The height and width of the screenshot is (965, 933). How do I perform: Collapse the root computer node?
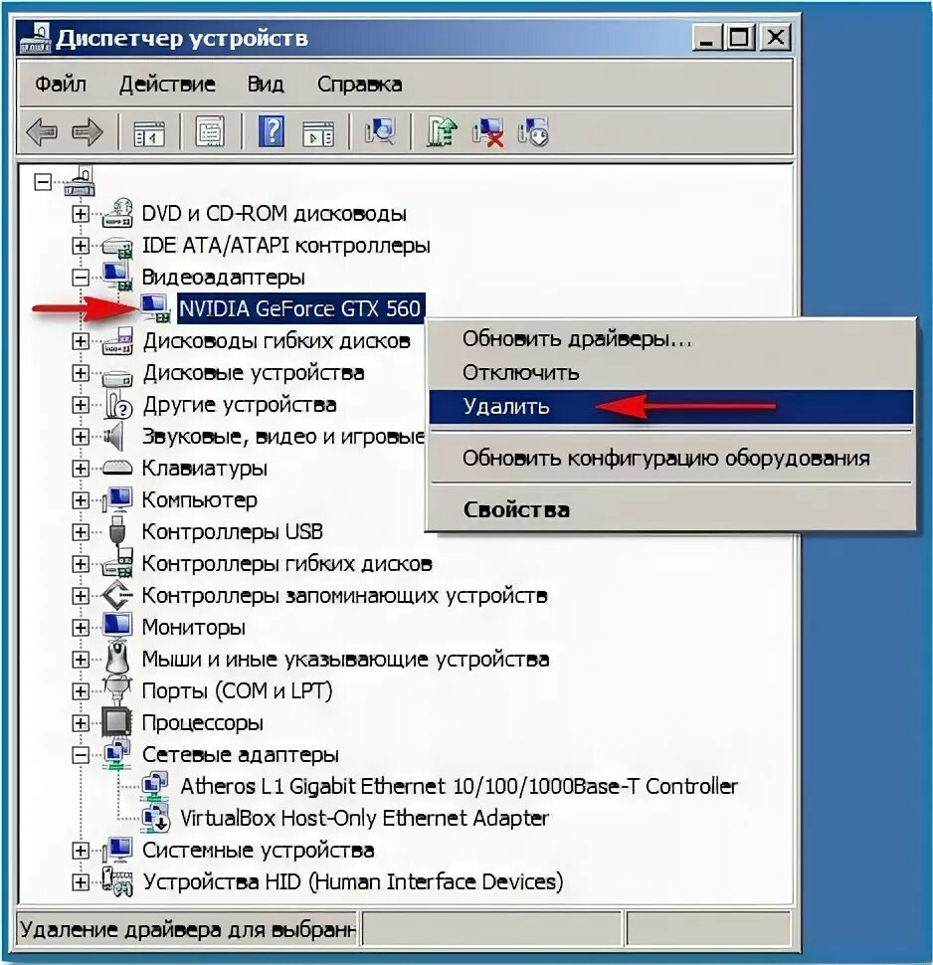(x=43, y=181)
